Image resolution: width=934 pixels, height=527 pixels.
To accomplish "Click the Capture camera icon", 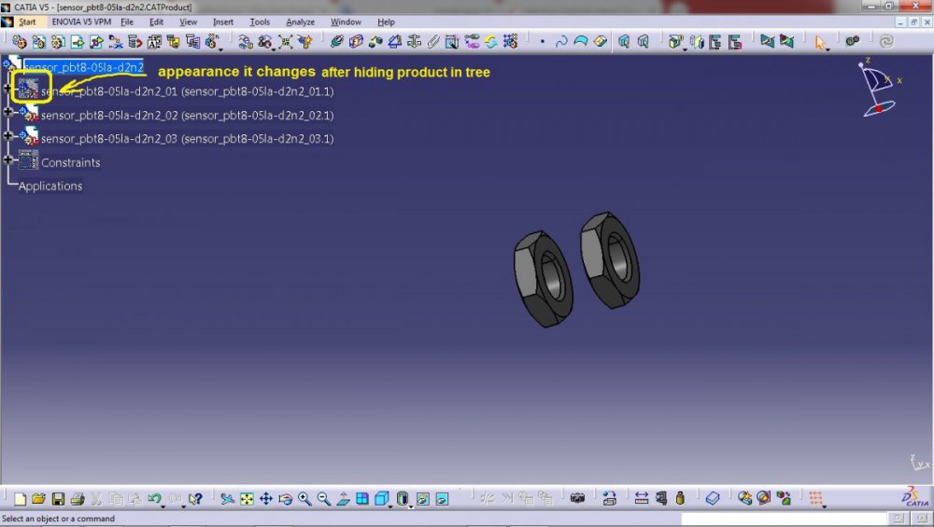I will click(578, 499).
